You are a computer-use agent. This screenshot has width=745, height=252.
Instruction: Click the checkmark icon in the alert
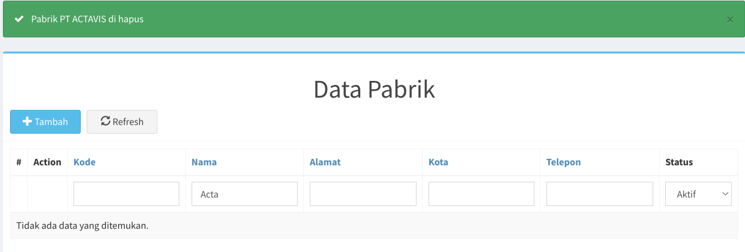pyautogui.click(x=19, y=19)
